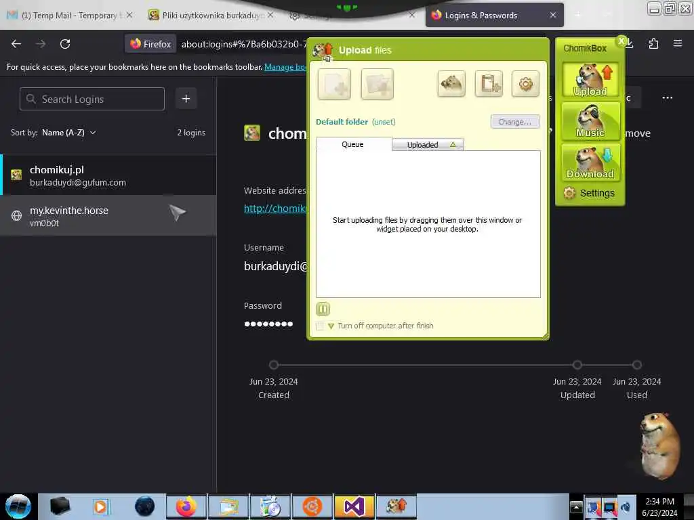Click the Firefox identity badge in address bar

150,44
